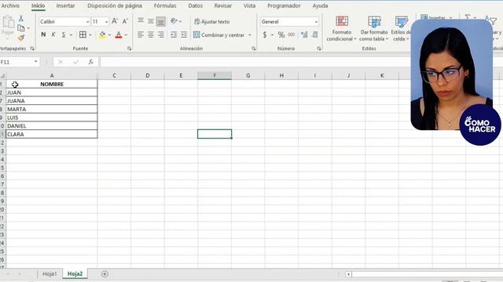Switch to sheet Hoja1
The height and width of the screenshot is (282, 503).
pos(50,273)
